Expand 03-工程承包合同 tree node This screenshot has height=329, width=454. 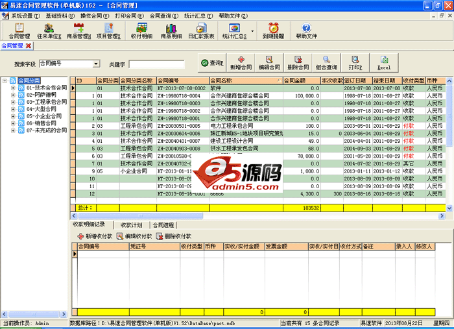[13, 102]
